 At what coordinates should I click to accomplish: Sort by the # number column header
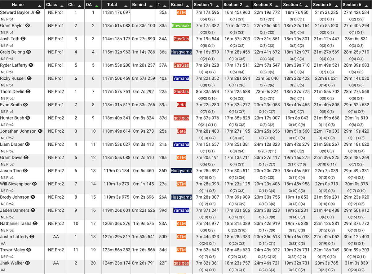pyautogui.click(x=163, y=5)
